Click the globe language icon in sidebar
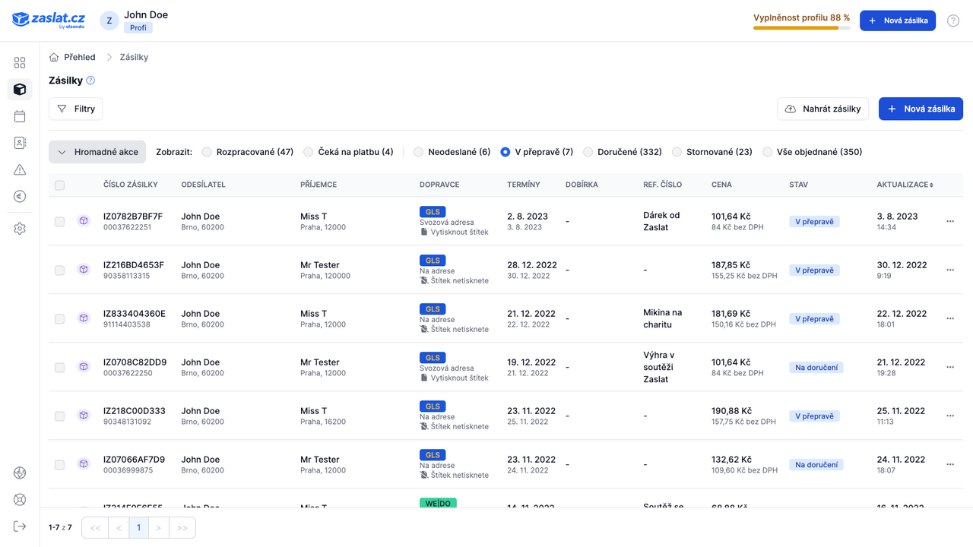This screenshot has height=547, width=973. pos(20,473)
